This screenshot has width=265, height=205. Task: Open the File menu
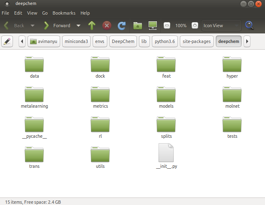tap(5, 13)
